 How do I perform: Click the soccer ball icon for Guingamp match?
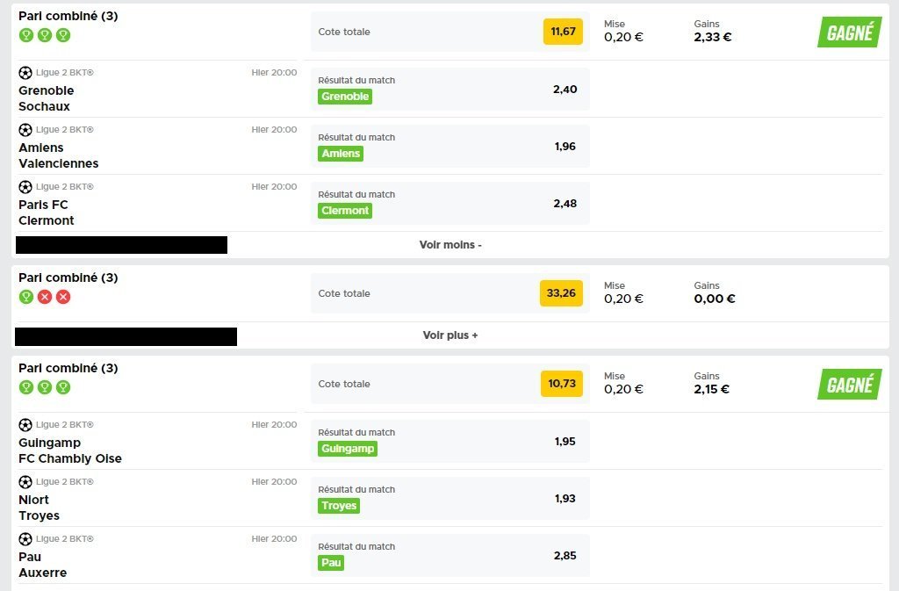(x=25, y=425)
